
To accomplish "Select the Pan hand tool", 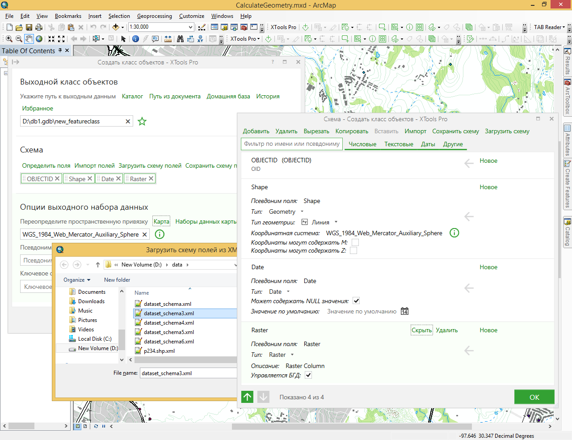I will coord(29,39).
